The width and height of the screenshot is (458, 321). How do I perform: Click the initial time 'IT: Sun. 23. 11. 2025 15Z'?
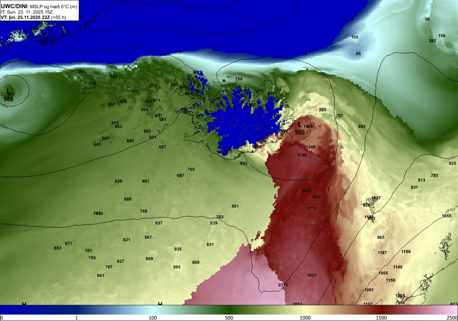[x=26, y=12]
